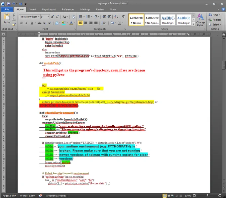This screenshot has width=226, height=198.
Task: Apply the No Spacing style
Action: 152,20
